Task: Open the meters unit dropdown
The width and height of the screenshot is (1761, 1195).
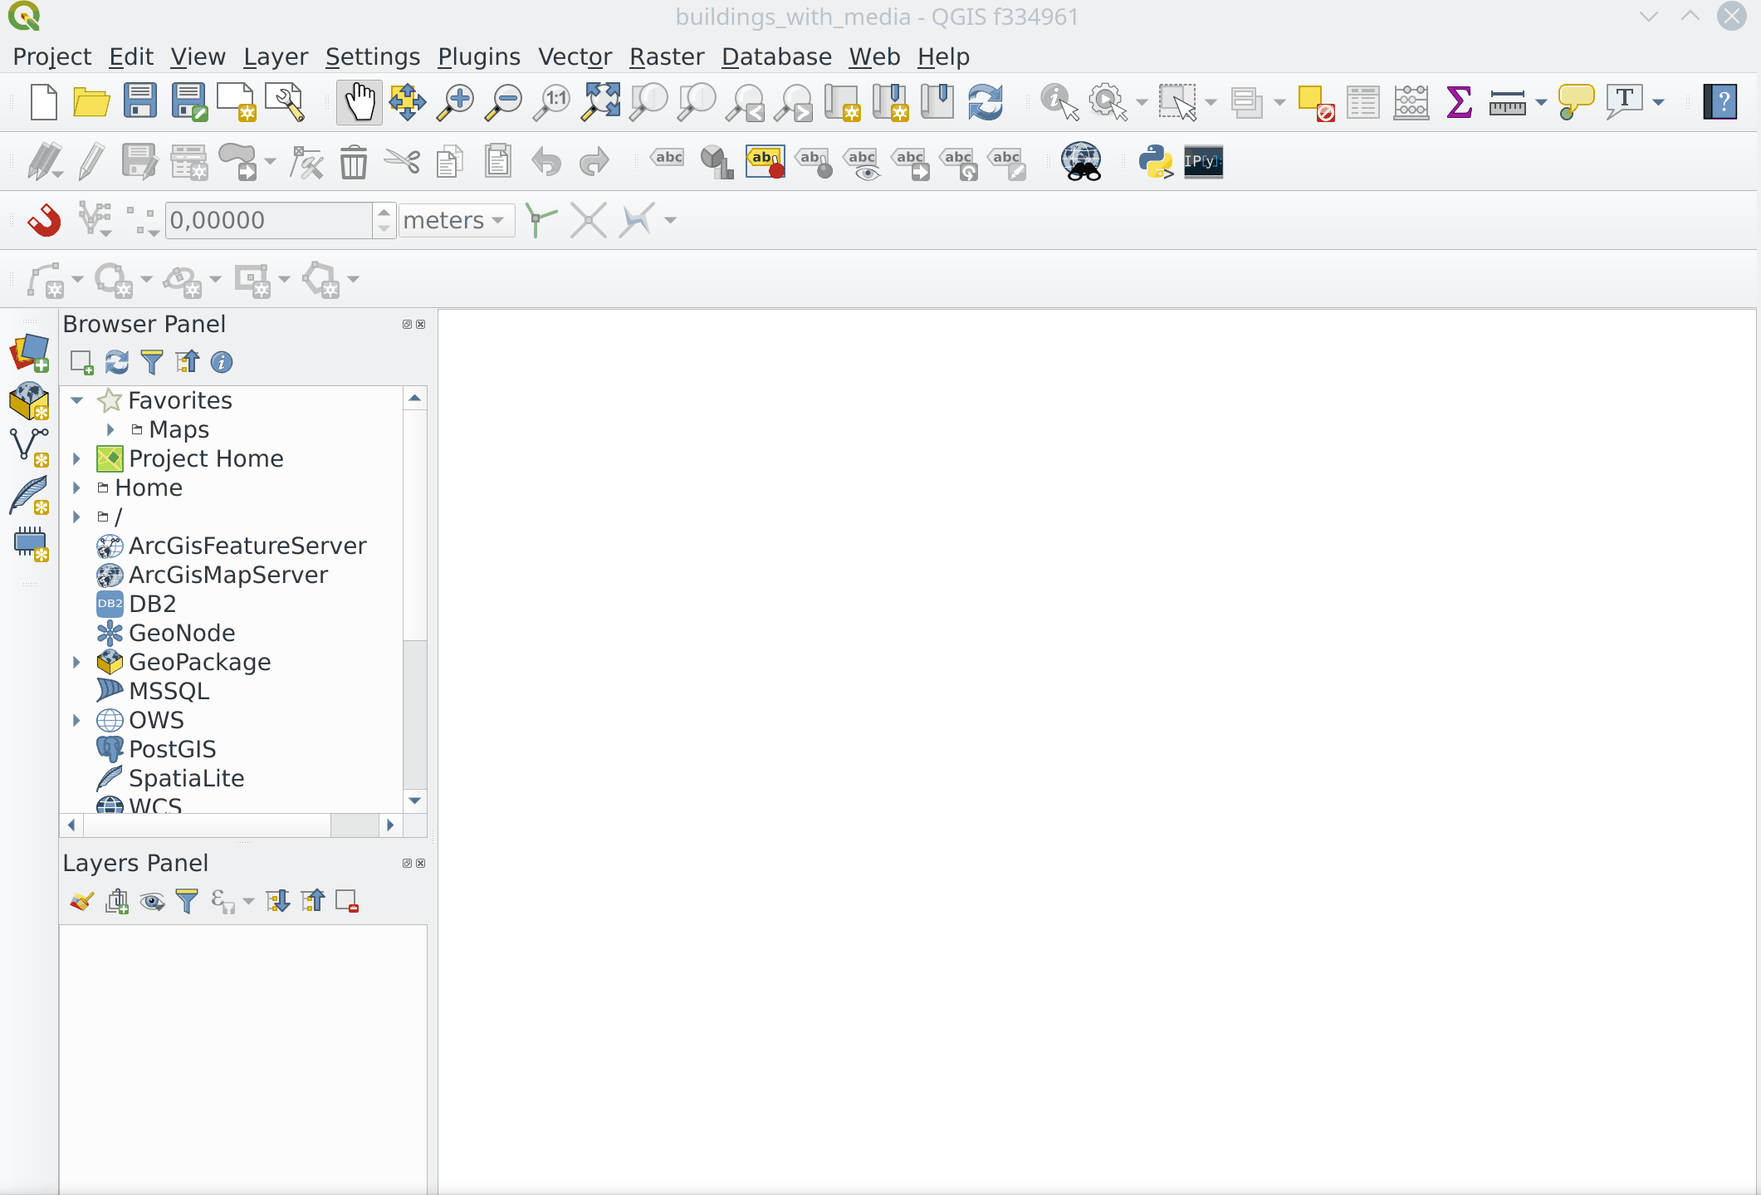Action: coord(455,220)
